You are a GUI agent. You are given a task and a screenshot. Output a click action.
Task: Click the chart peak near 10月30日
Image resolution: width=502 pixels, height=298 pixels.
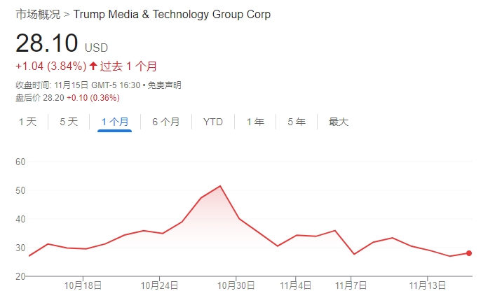click(x=221, y=186)
